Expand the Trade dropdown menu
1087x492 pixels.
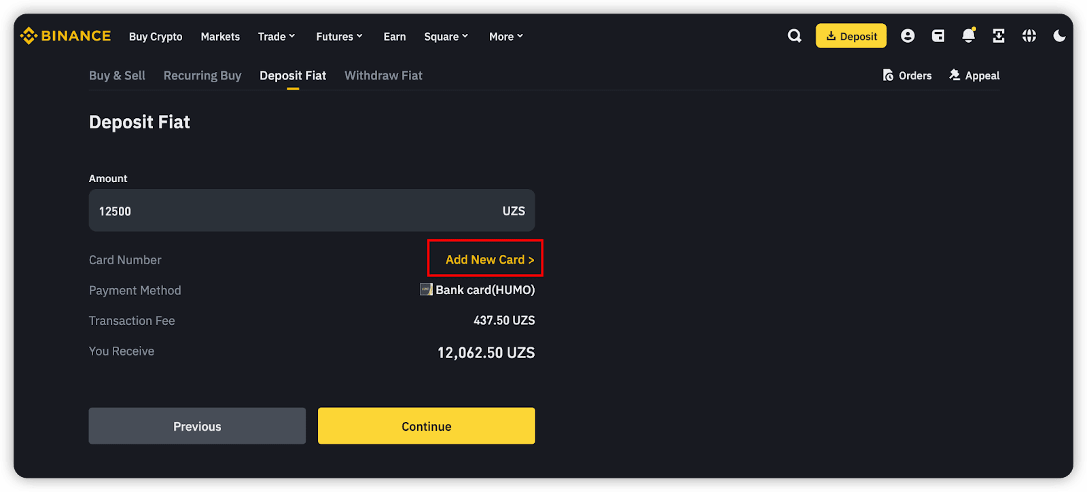click(x=277, y=37)
